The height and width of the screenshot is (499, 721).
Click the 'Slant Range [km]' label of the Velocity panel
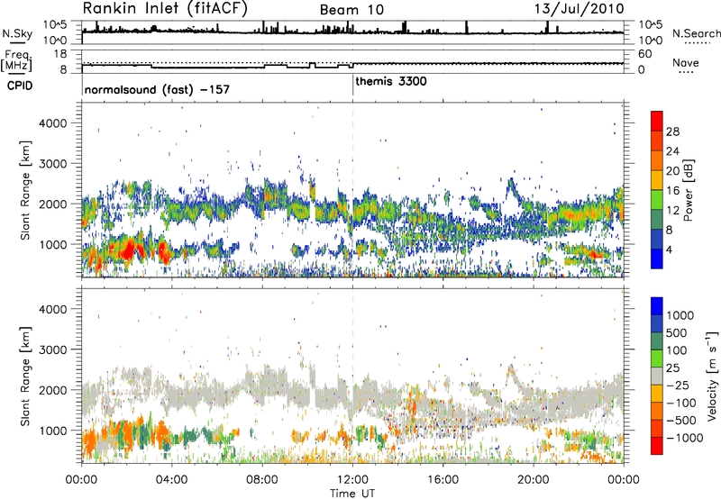(x=26, y=376)
